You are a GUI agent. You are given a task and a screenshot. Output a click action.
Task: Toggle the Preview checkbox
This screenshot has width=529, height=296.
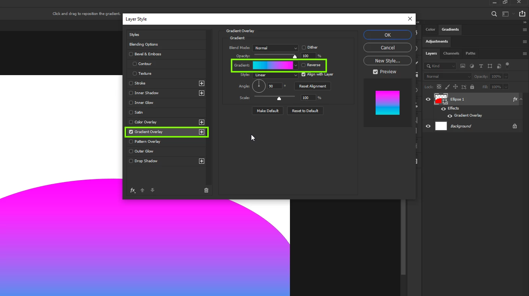pyautogui.click(x=375, y=72)
